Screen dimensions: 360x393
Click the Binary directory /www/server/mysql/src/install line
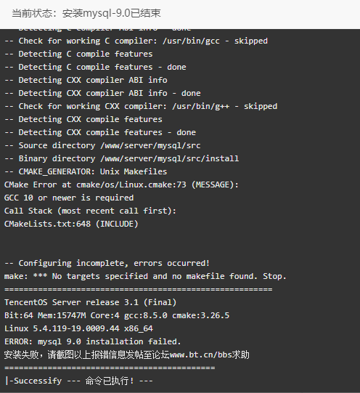pos(121,158)
